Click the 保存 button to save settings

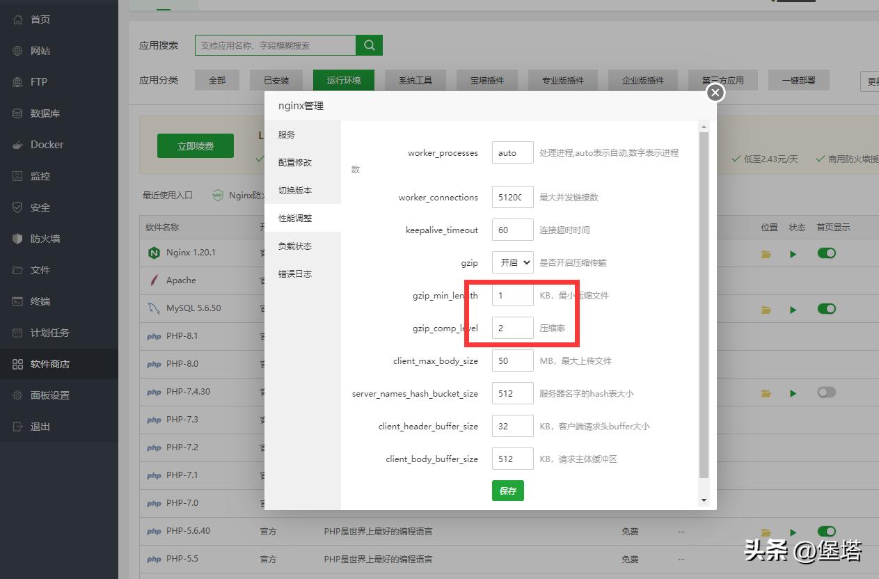tap(507, 491)
